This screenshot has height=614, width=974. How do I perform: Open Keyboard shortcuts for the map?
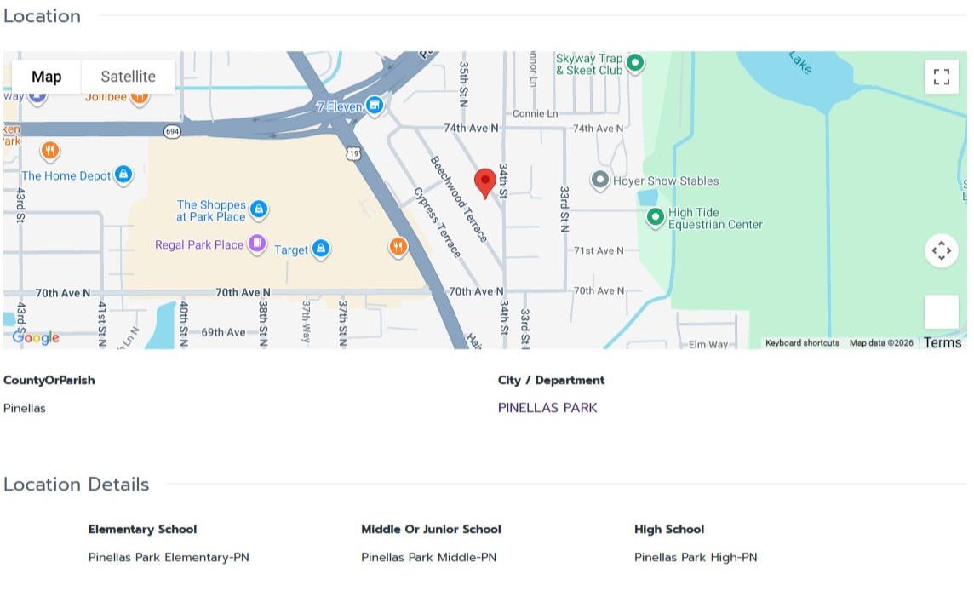[802, 343]
